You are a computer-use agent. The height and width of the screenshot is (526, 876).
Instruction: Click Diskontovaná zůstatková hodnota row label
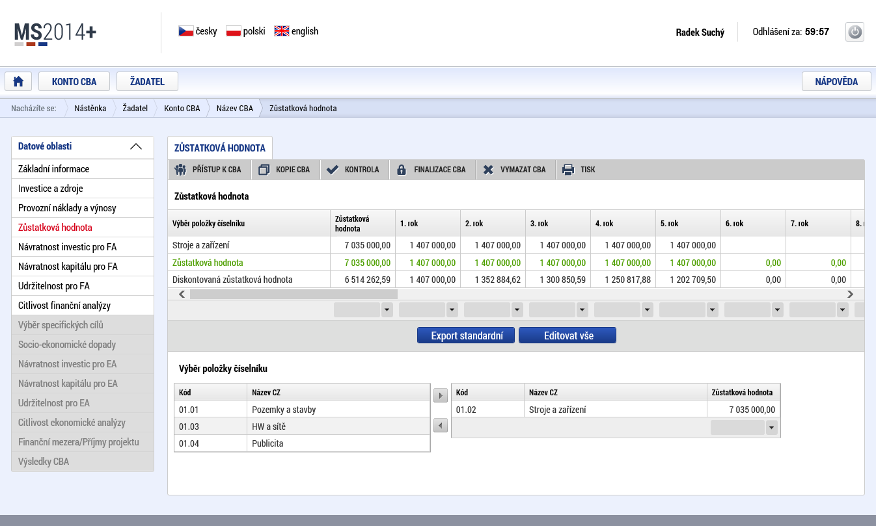(x=232, y=280)
